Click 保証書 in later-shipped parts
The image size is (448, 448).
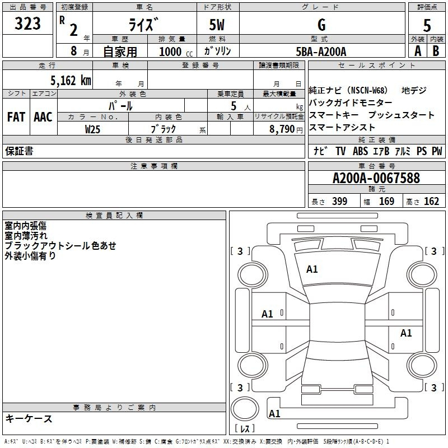(19, 151)
